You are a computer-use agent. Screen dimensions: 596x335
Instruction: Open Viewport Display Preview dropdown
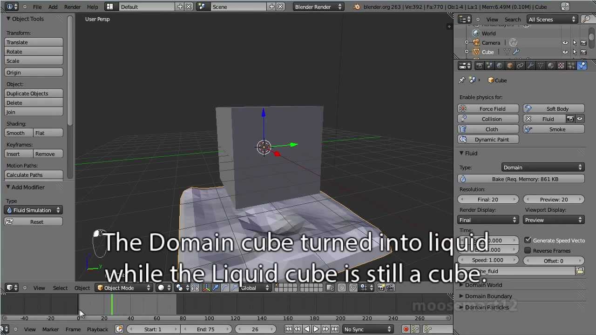tap(554, 220)
